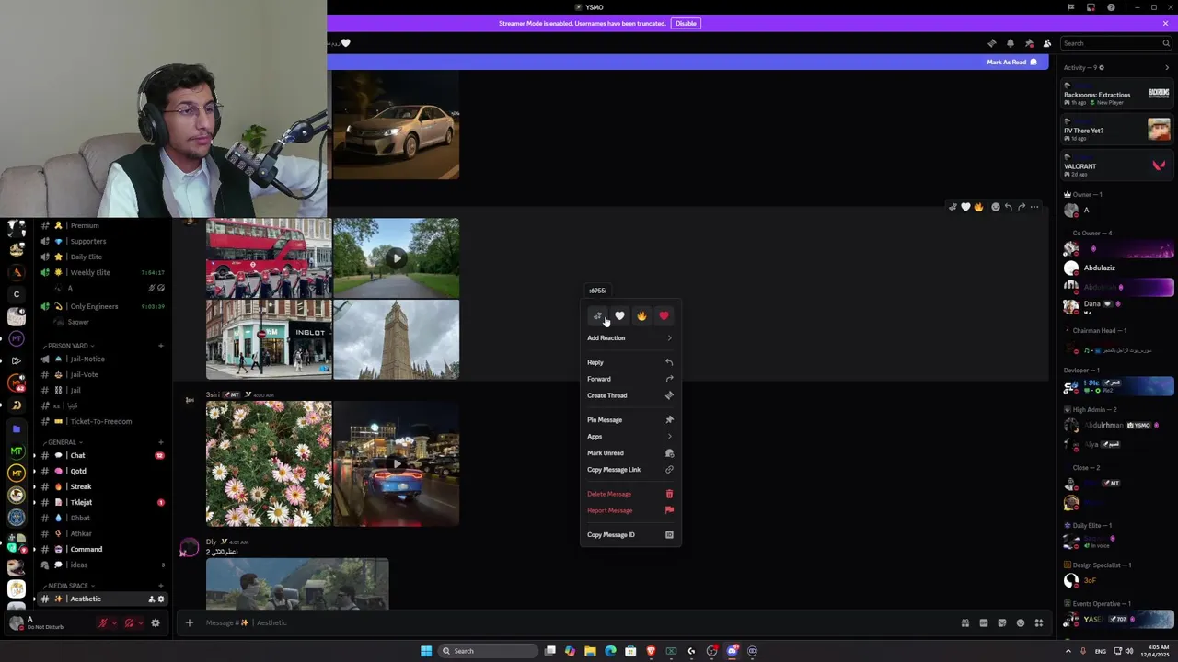
Task: Click the white heart quick reaction in context menu
Action: [x=619, y=316]
